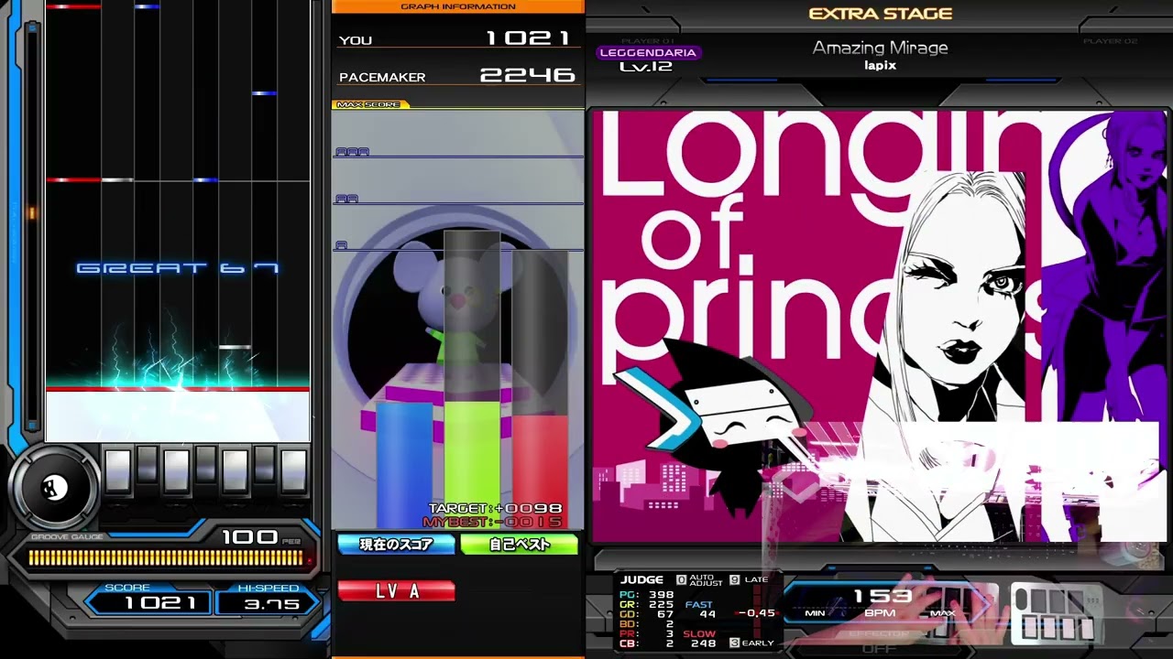
Task: Click the red LV A label
Action: (397, 592)
